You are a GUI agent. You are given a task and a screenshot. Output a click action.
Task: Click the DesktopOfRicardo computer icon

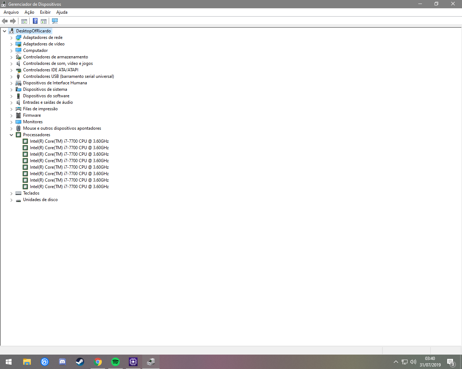click(x=12, y=31)
